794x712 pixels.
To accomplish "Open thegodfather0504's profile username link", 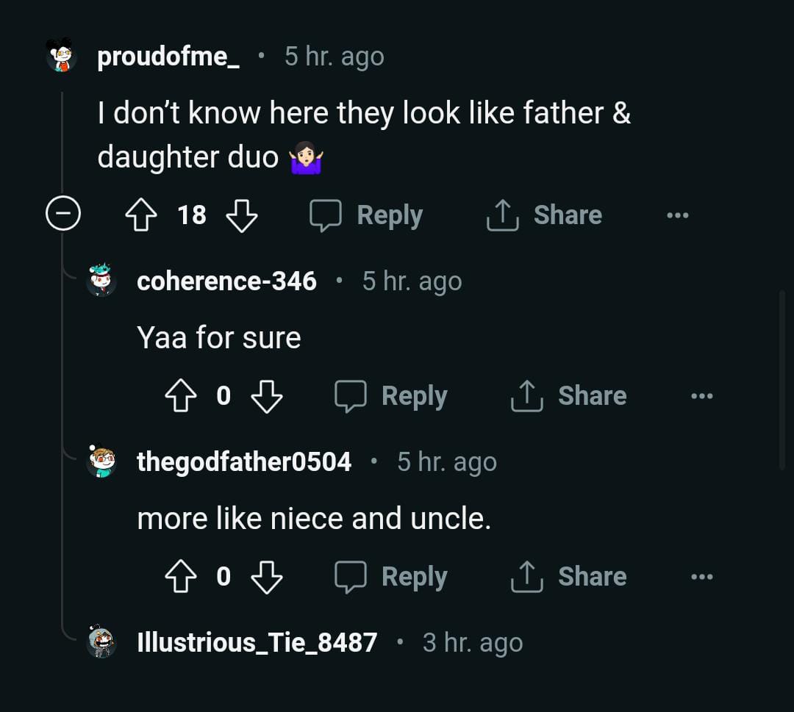I will coord(244,461).
